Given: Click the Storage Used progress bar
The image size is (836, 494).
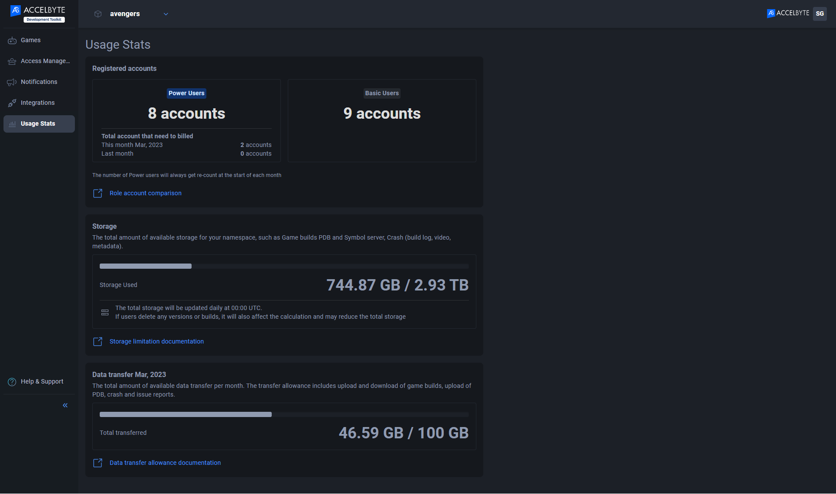Looking at the screenshot, I should (284, 266).
